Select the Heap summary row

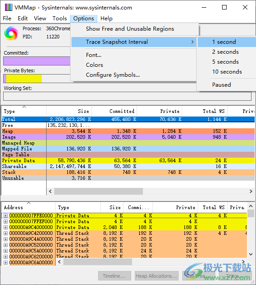tap(128, 131)
